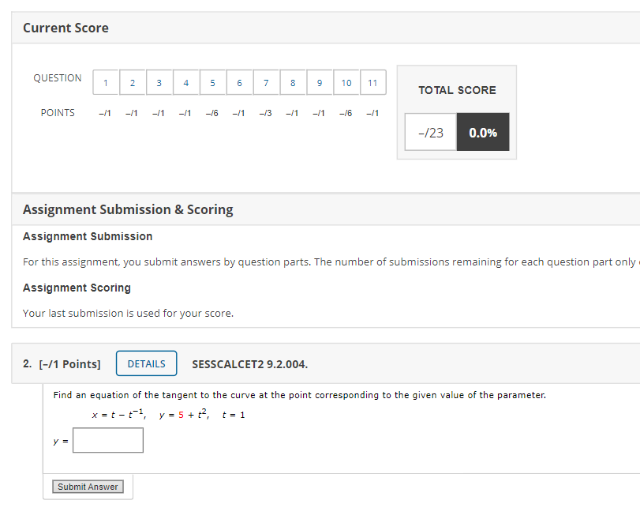Click the [–/1 Points] label for question 2
This screenshot has height=508, width=640.
70,363
